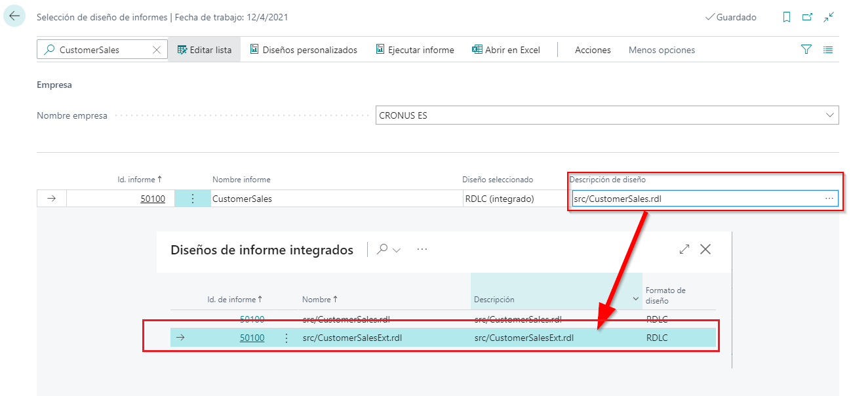Open row options menu for CustomerSales

(x=192, y=199)
